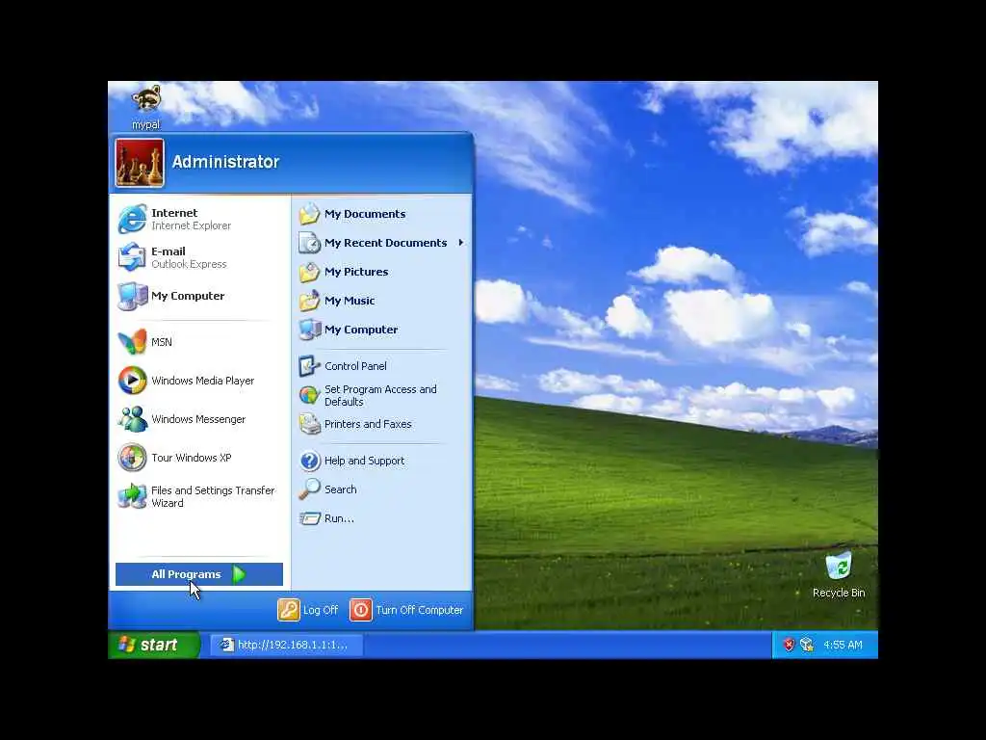Viewport: 986px width, 740px height.
Task: Start Tour Windows XP icon
Action: click(x=132, y=458)
